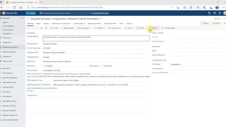The image size is (226, 127).
Task: Go to the next document with the down chevron
Action: pyautogui.click(x=225, y=19)
